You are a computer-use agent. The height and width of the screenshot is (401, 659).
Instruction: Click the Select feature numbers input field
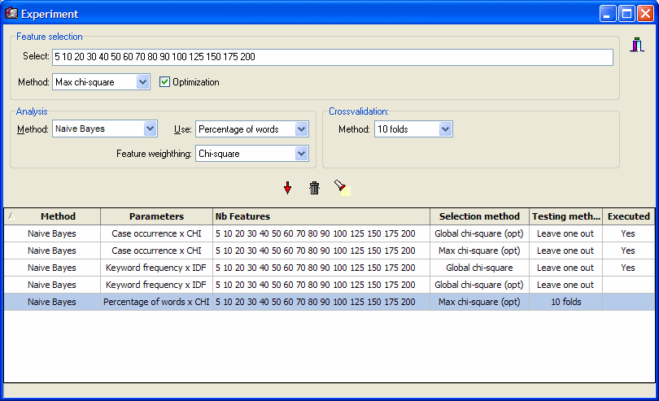coord(332,57)
